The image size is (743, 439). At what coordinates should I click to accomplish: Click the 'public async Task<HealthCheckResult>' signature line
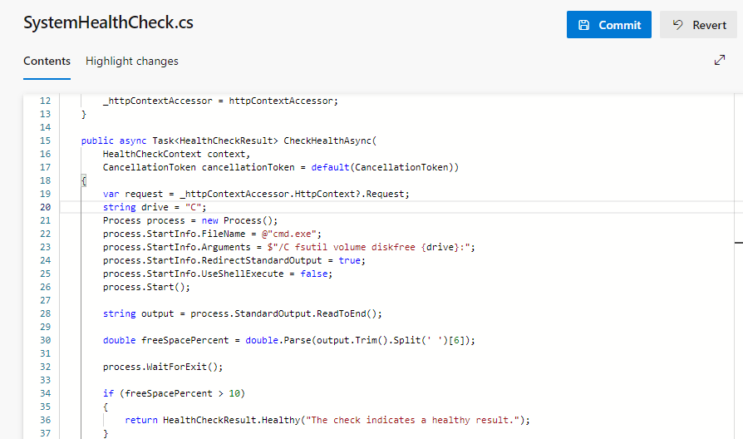pyautogui.click(x=229, y=141)
